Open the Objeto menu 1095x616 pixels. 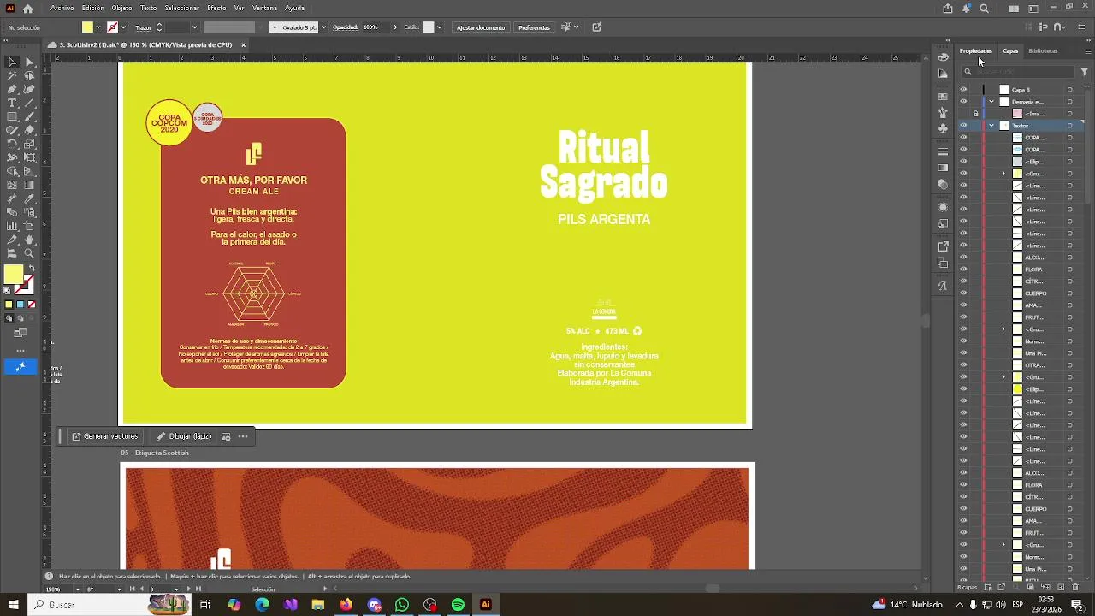pos(121,8)
